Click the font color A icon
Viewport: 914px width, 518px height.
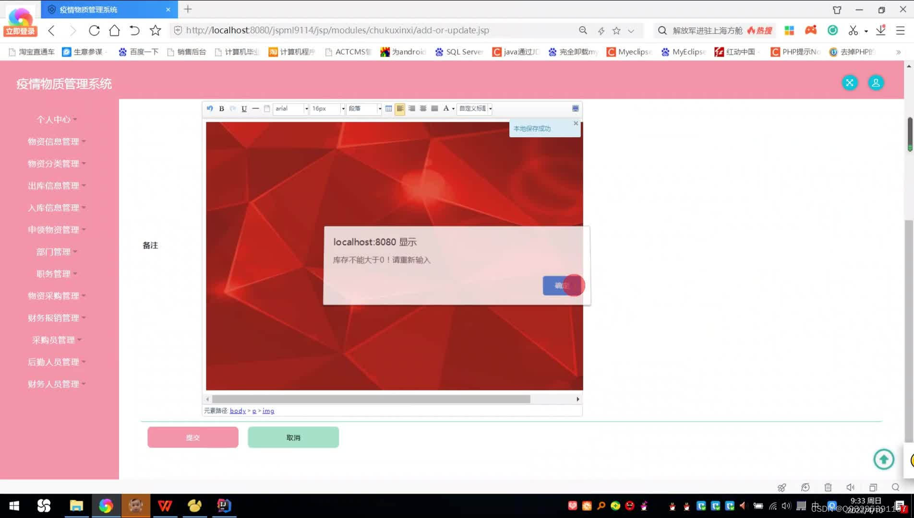coord(446,108)
